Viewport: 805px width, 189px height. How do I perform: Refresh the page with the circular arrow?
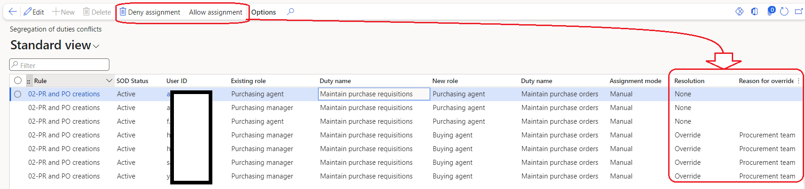(x=784, y=12)
